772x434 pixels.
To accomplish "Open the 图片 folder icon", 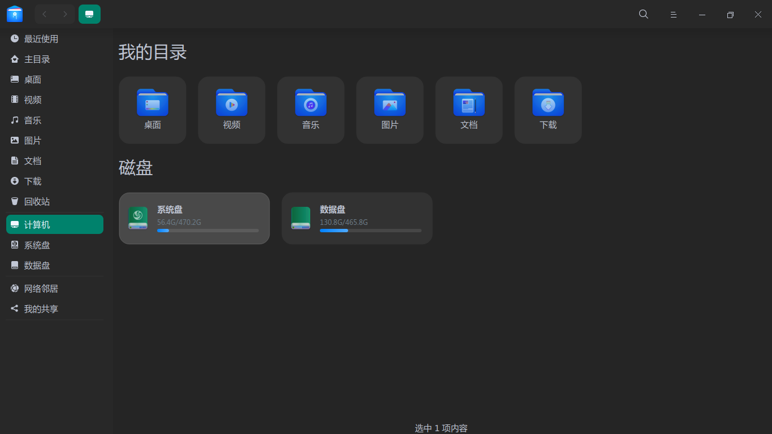I will pos(390,103).
